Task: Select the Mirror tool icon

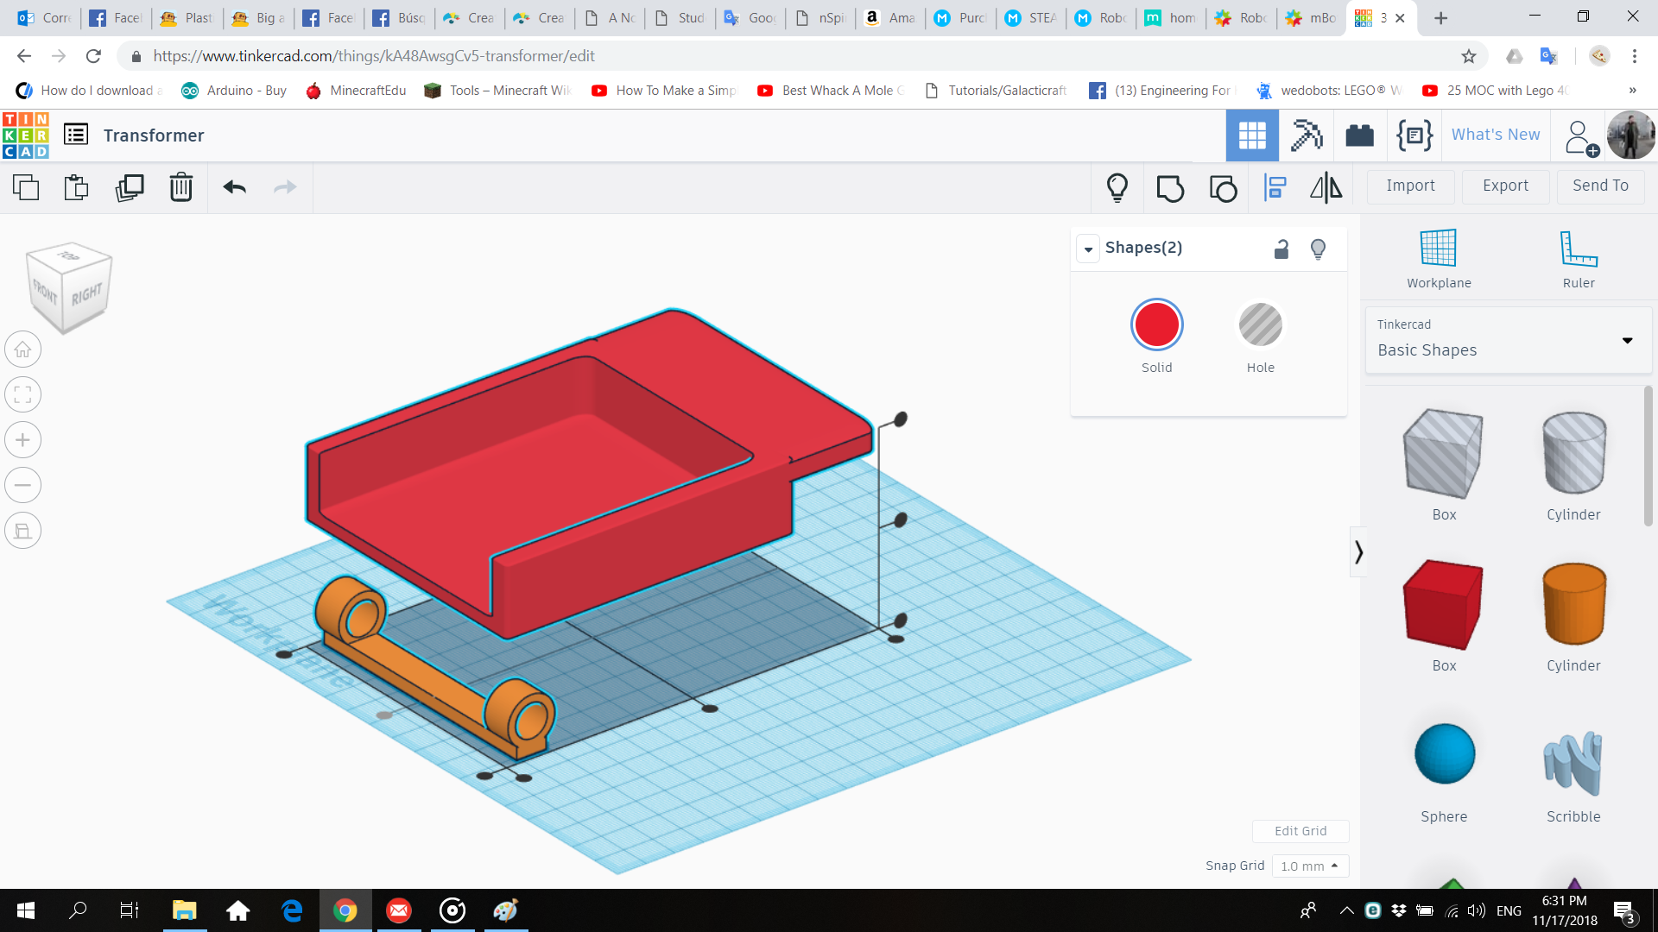Action: click(1326, 187)
